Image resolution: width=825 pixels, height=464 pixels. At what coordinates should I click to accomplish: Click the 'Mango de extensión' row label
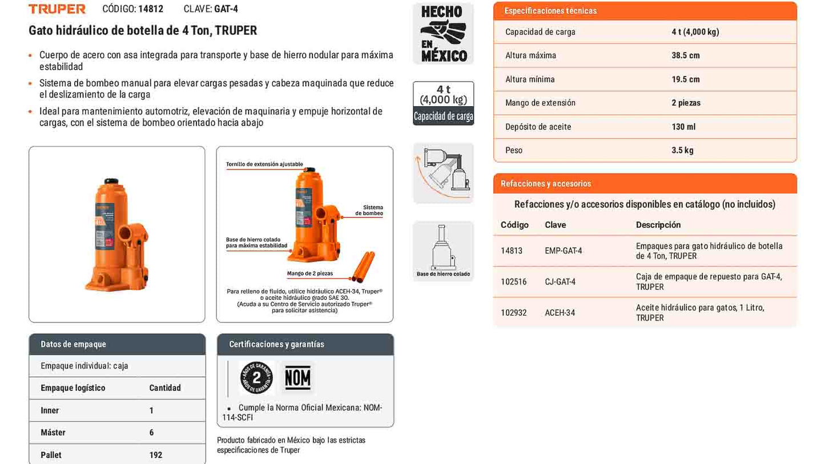click(540, 103)
